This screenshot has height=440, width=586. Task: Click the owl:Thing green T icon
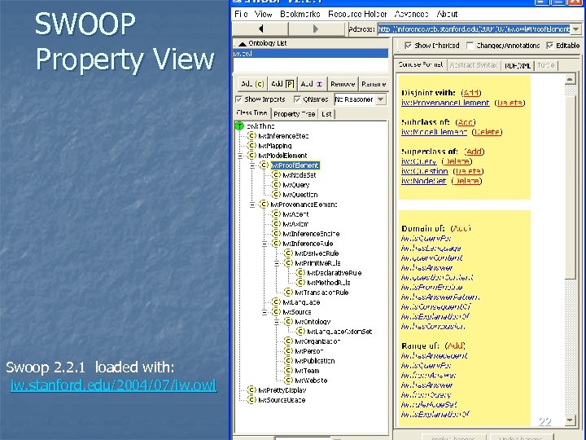239,126
